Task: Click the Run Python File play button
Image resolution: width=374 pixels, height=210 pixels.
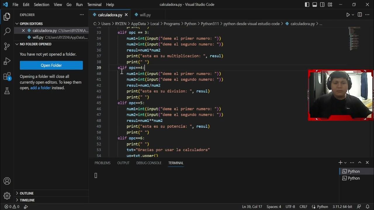Action: [x=348, y=15]
